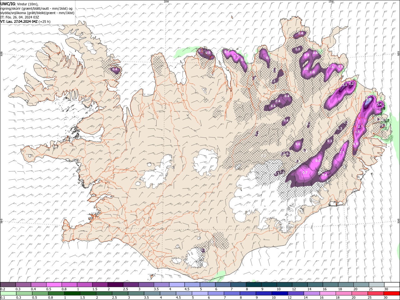This screenshot has height=300, width=400.
Task: Click the rain legend swatch labeled 5
Action: point(200,293)
